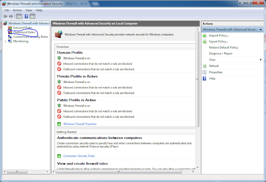This screenshot has height=182, width=266.
Task: Expand the Monitoring tree node
Action: point(5,41)
